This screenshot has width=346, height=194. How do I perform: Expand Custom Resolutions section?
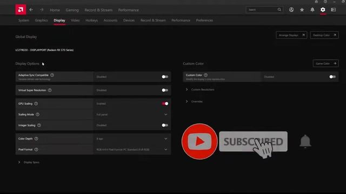pos(201,89)
